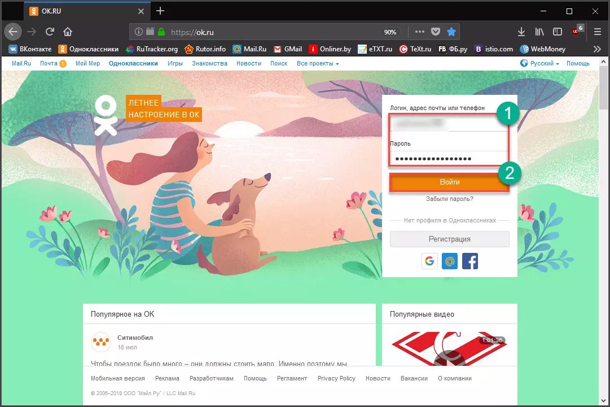
Task: Open the uBlock extension icon
Action: (576, 31)
